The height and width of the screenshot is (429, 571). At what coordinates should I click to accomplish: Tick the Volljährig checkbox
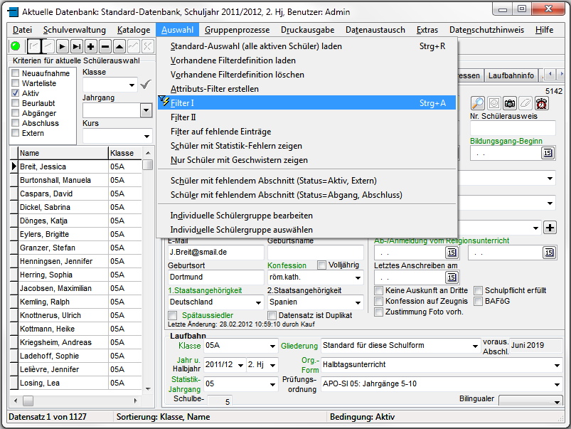[x=322, y=265]
